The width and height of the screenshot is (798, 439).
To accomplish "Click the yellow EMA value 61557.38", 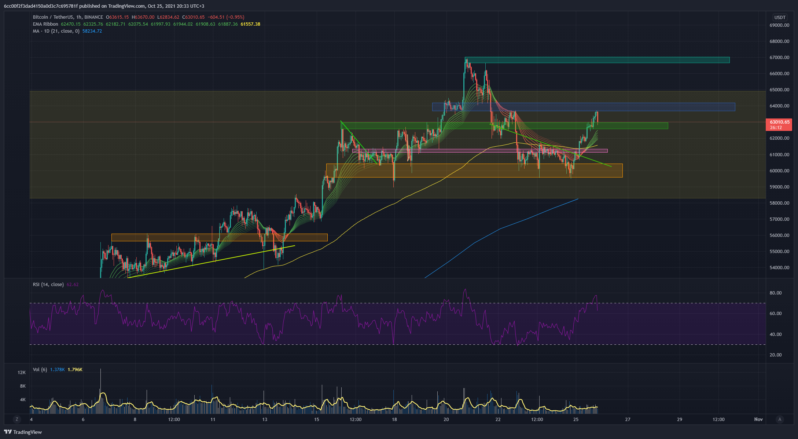I will (250, 24).
